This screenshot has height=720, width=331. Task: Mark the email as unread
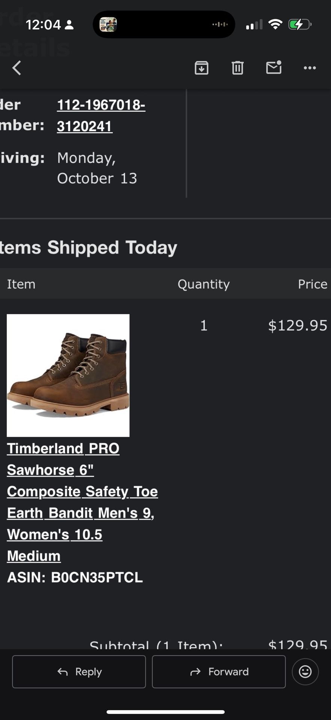point(274,67)
